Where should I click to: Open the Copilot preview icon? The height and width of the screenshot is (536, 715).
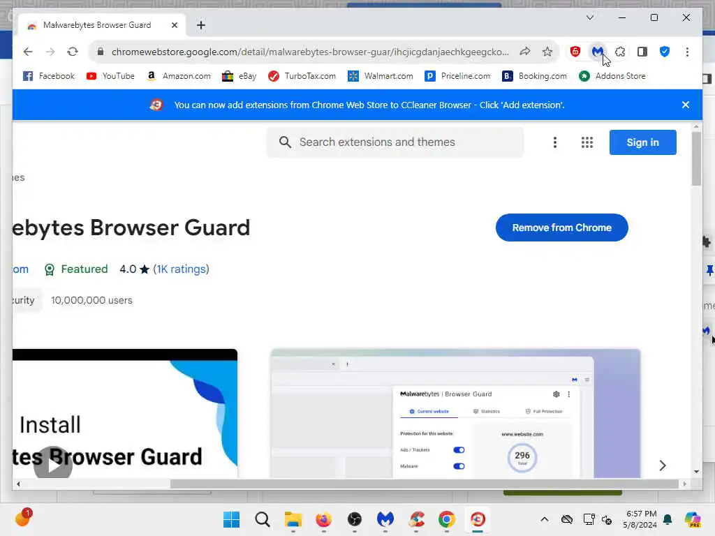[x=692, y=519]
